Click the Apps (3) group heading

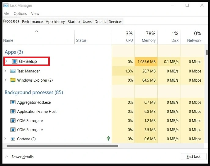14,52
